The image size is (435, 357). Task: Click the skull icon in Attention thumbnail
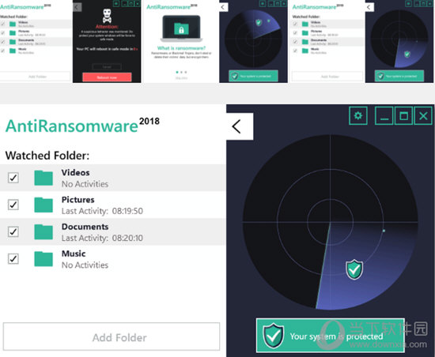point(107,16)
